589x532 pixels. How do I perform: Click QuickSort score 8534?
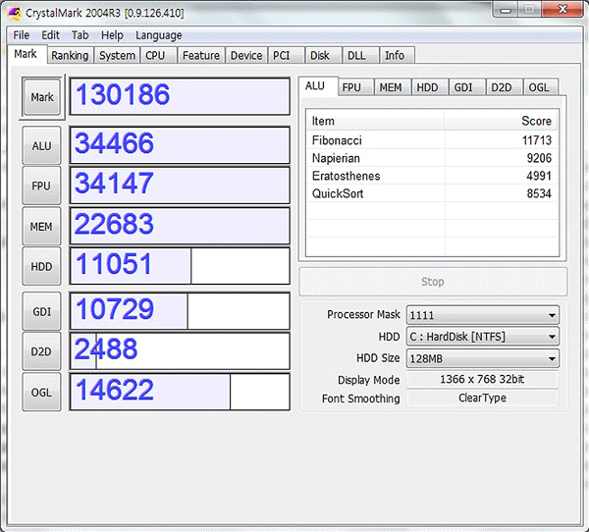pyautogui.click(x=539, y=193)
